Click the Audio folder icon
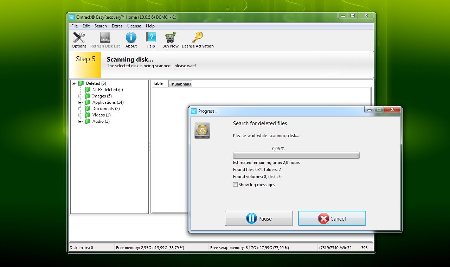This screenshot has height=267, width=450. (x=88, y=121)
